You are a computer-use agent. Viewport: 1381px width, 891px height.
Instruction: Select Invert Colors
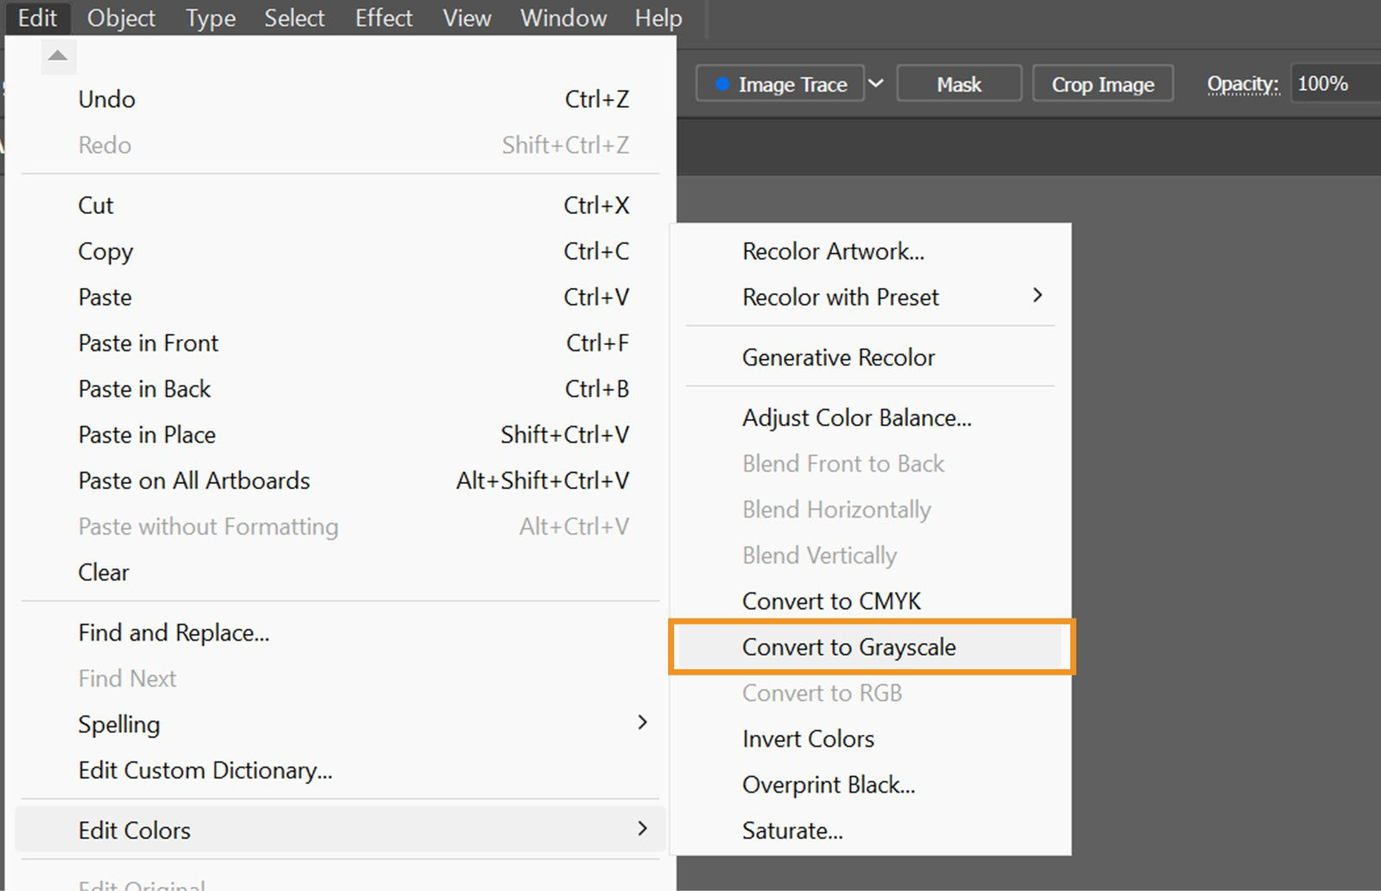coord(807,738)
